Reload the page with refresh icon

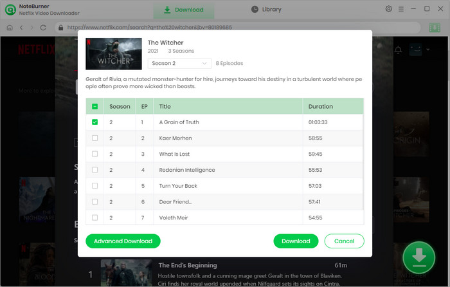coord(43,28)
